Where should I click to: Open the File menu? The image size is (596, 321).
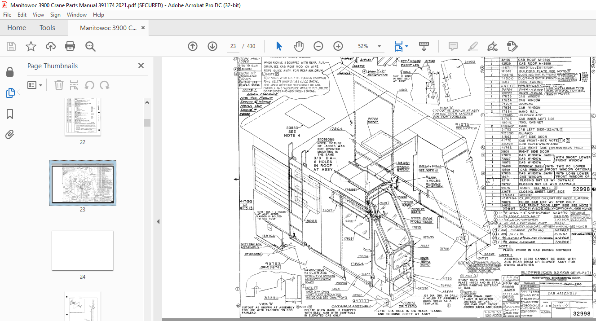[7, 14]
